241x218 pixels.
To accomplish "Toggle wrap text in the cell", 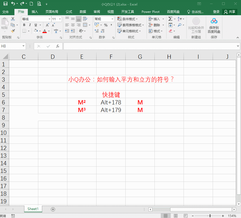I will click(85, 19).
